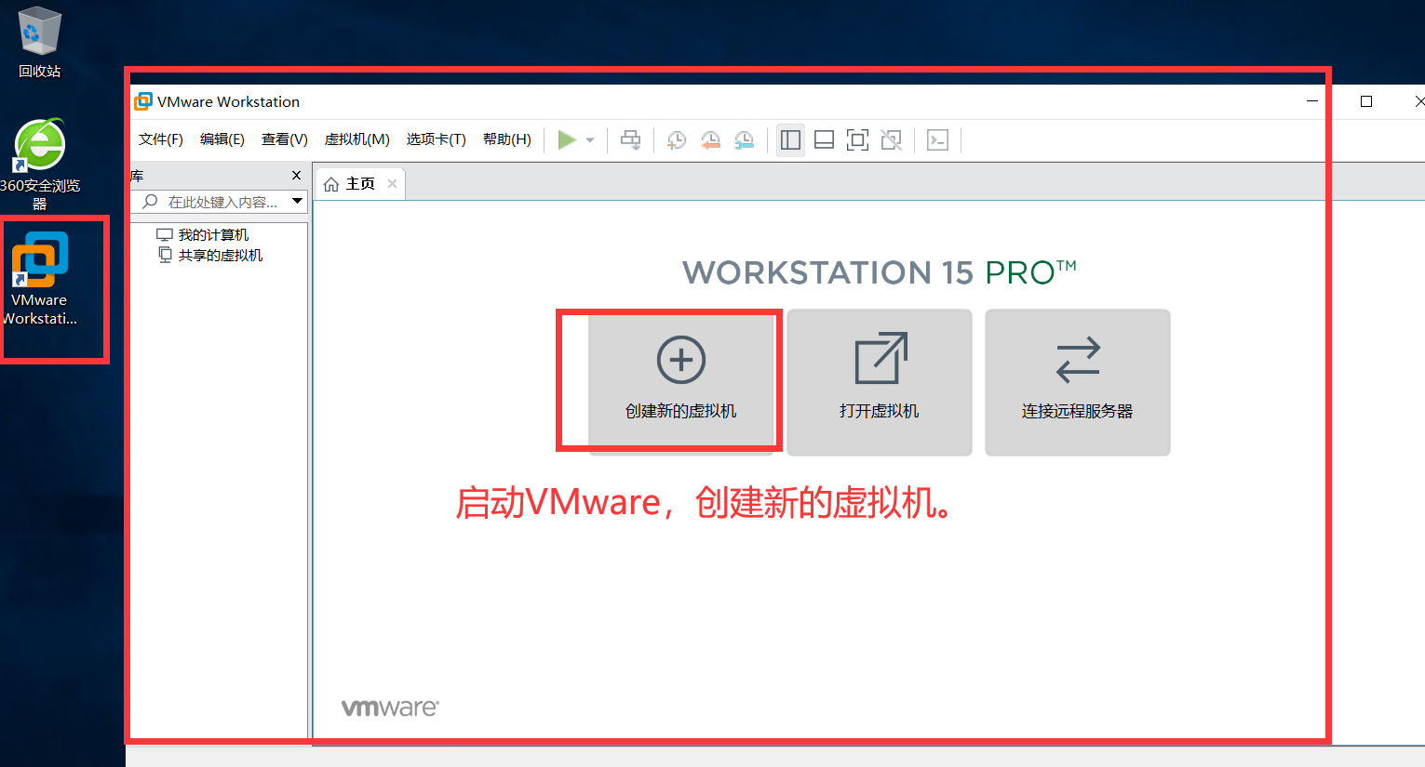Image resolution: width=1425 pixels, height=767 pixels.
Task: Open the 查看(V) menu
Action: tap(285, 139)
